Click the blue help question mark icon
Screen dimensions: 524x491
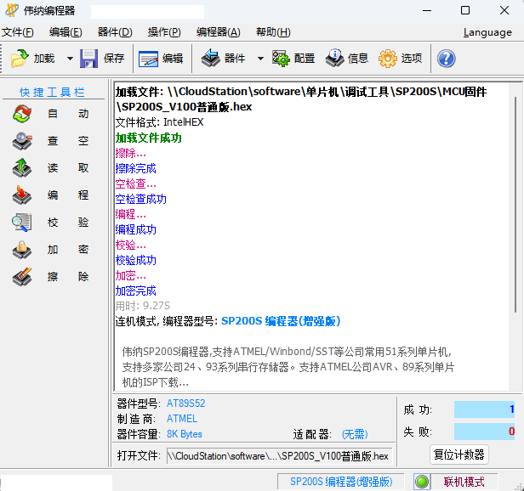pyautogui.click(x=446, y=59)
